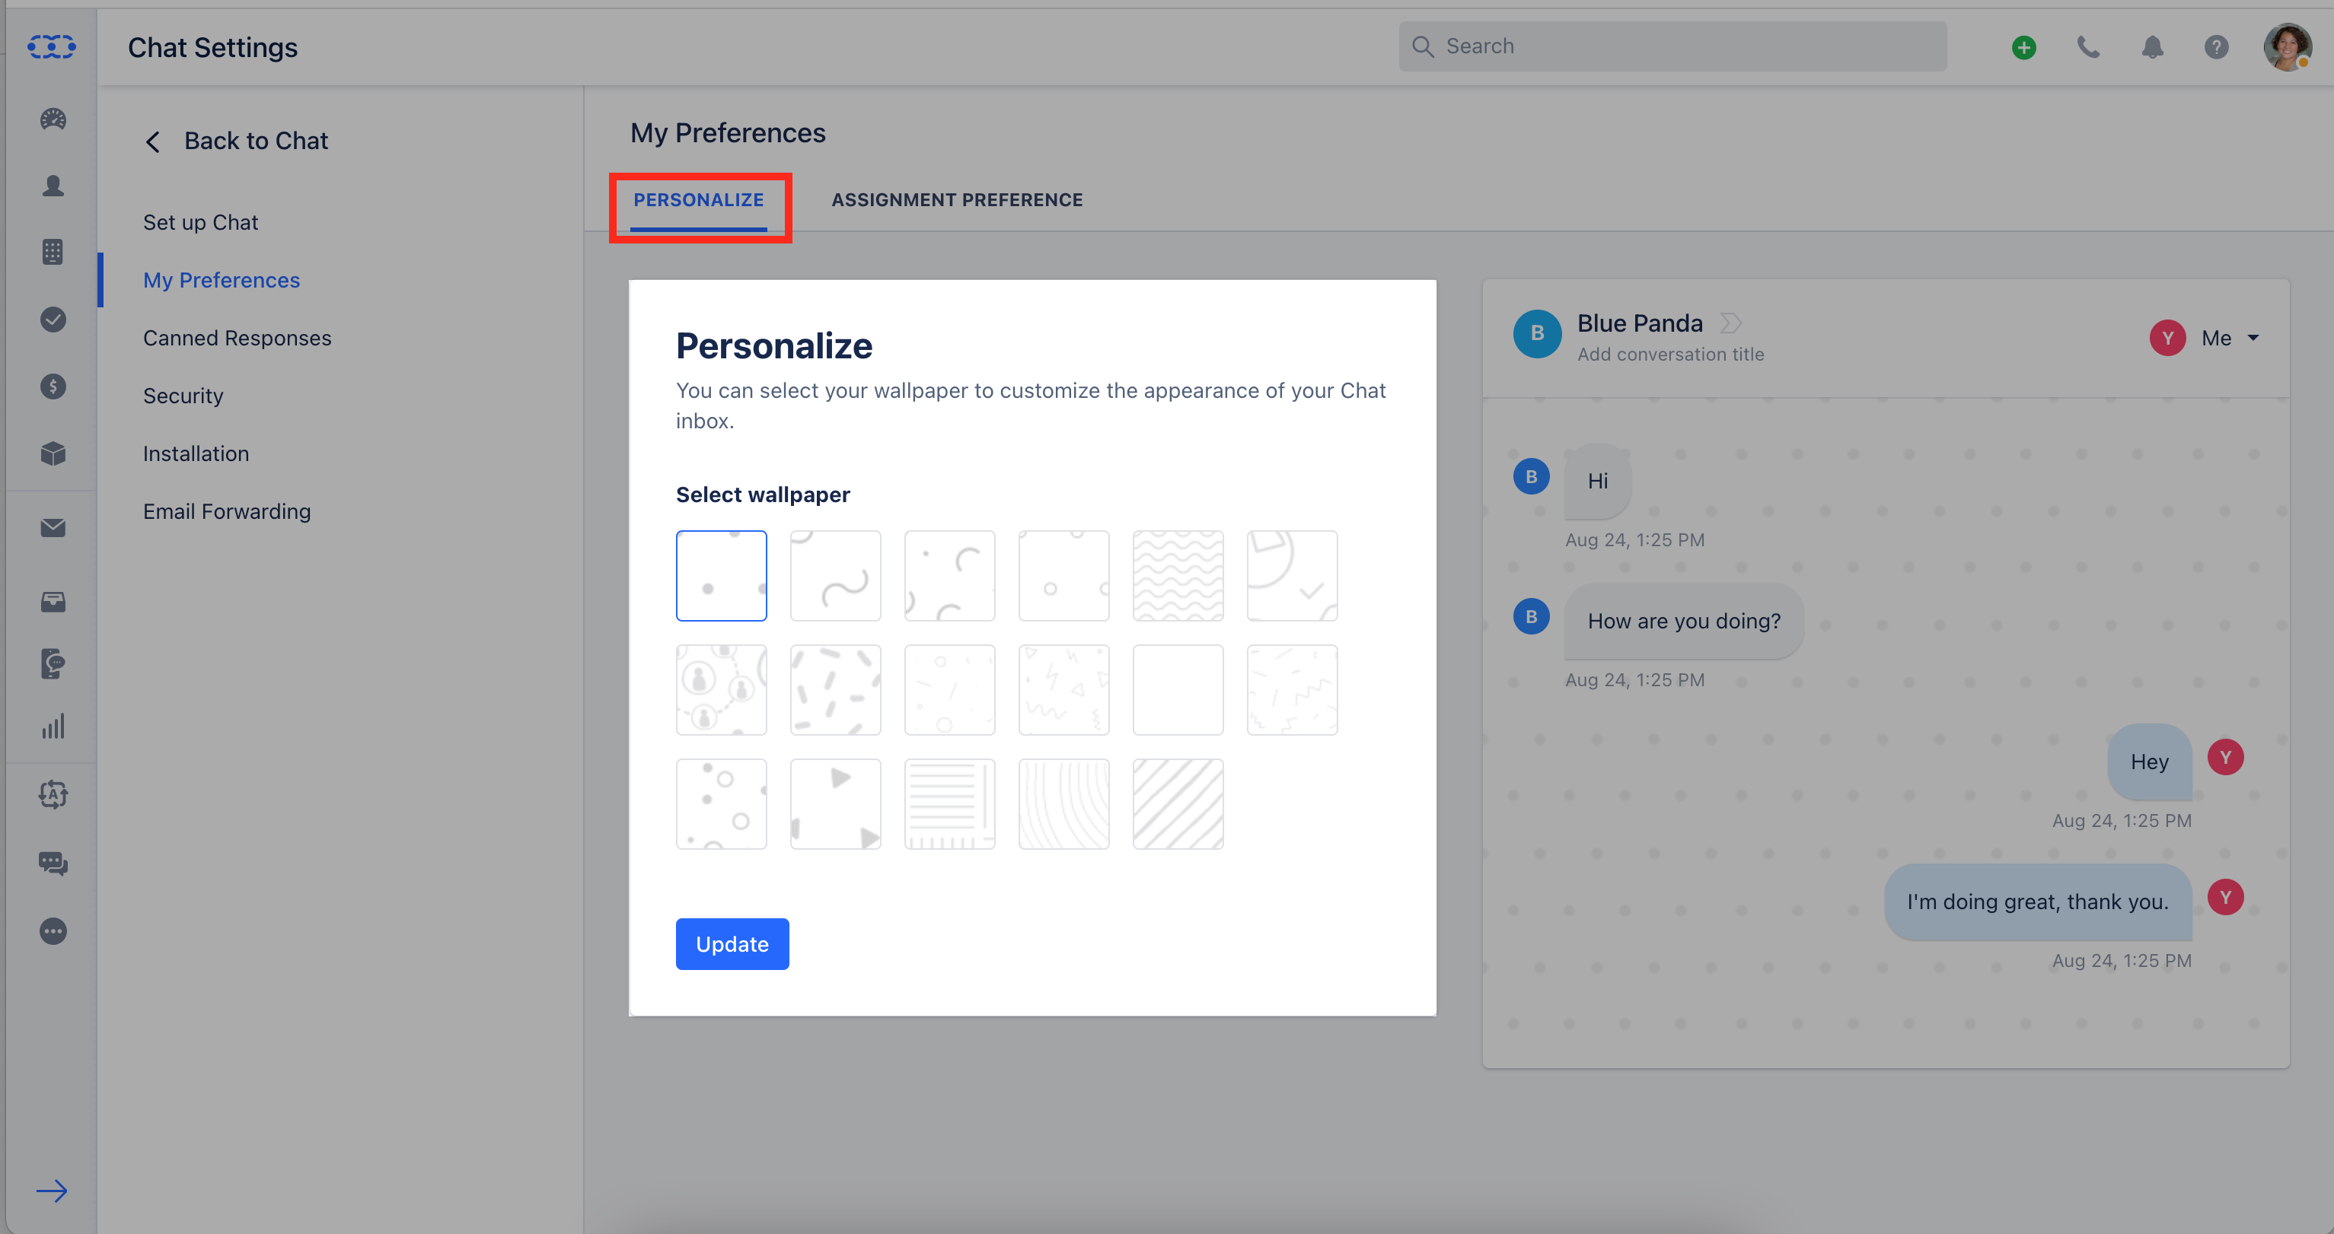Click the Search input field

click(x=1672, y=46)
